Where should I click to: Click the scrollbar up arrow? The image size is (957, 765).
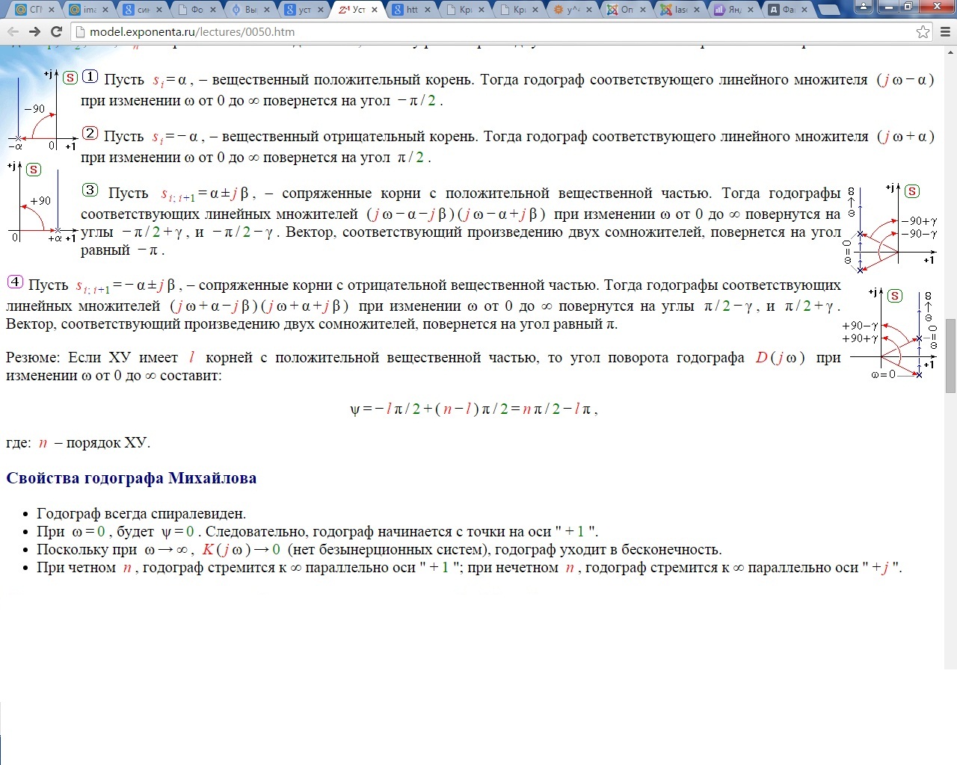tap(950, 52)
